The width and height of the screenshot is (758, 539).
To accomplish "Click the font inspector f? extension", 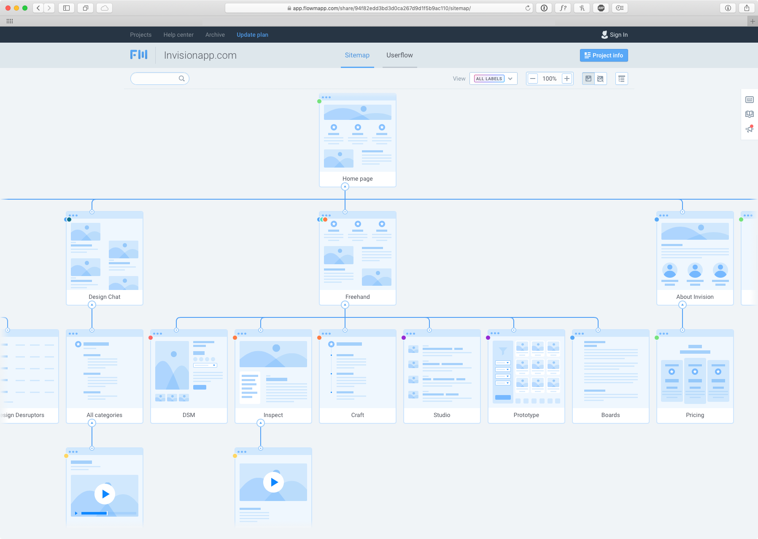I will tap(563, 8).
